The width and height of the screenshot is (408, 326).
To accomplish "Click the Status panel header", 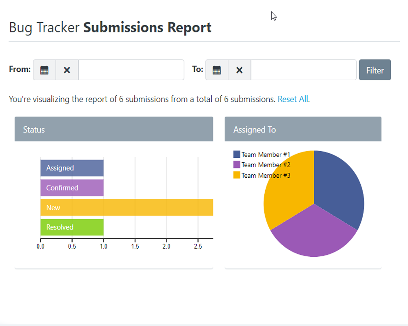I will [114, 130].
